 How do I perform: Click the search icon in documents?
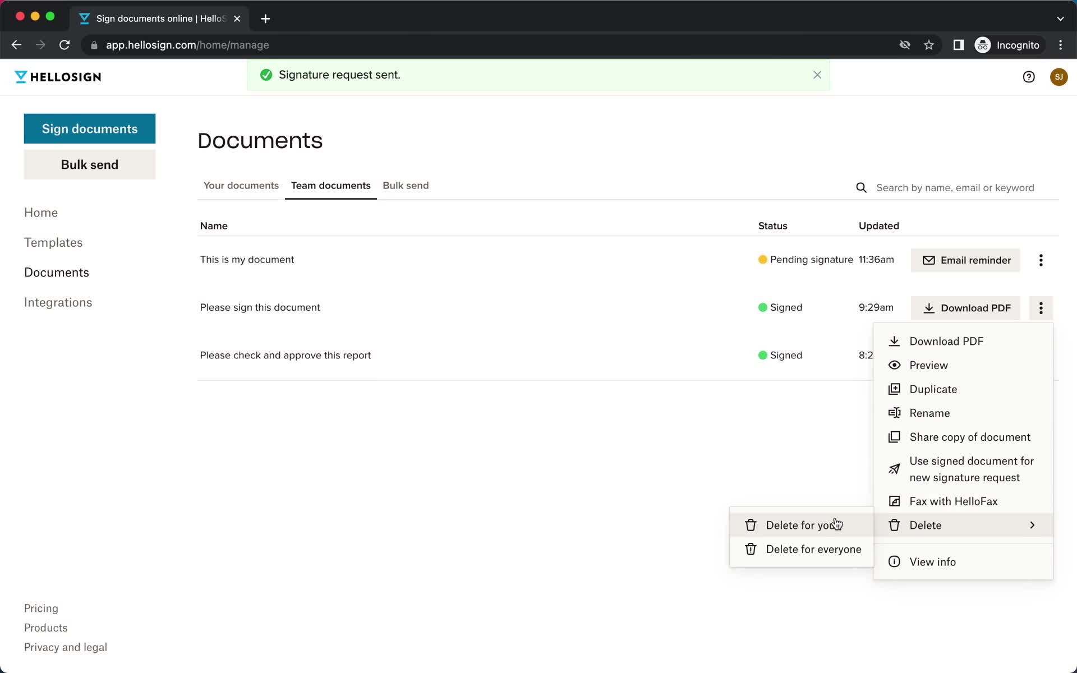(x=862, y=187)
